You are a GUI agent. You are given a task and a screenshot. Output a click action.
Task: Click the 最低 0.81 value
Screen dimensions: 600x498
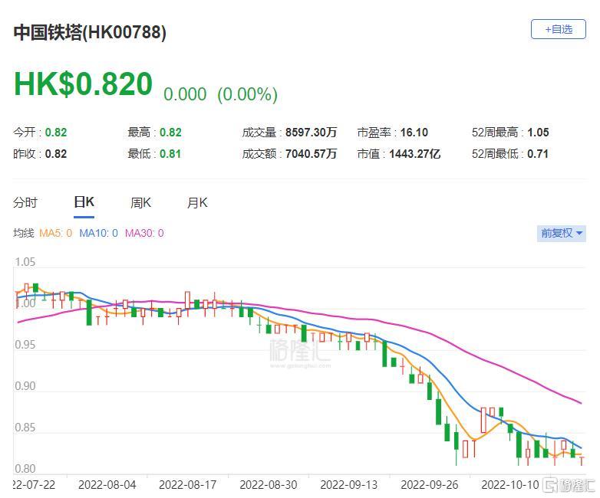(x=170, y=154)
